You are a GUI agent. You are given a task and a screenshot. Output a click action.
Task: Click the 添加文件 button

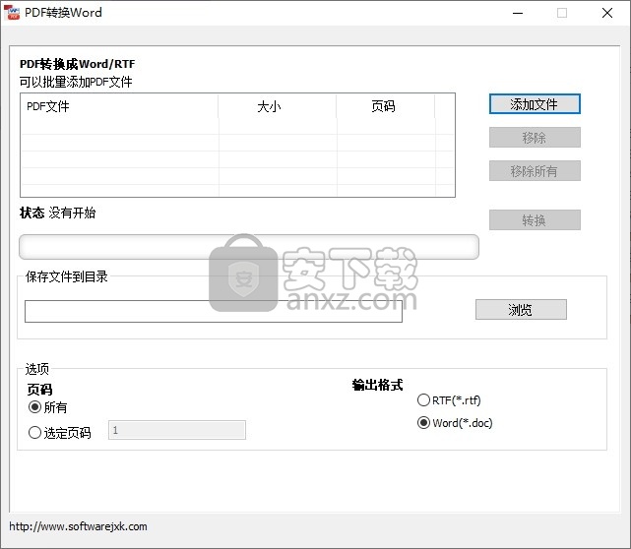535,104
